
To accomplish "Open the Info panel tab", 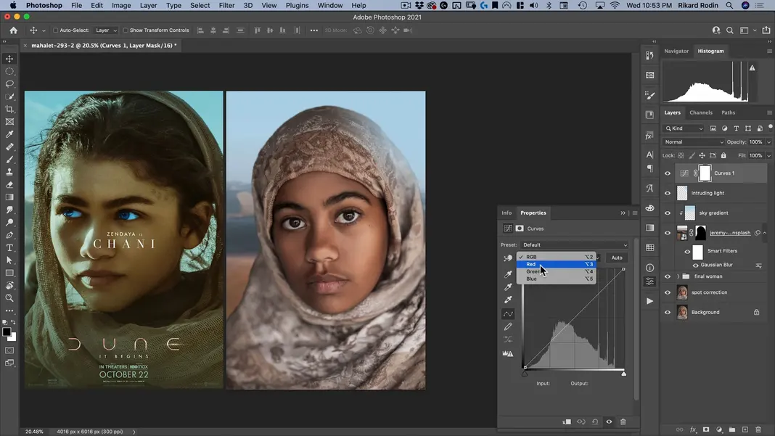I will tap(507, 213).
